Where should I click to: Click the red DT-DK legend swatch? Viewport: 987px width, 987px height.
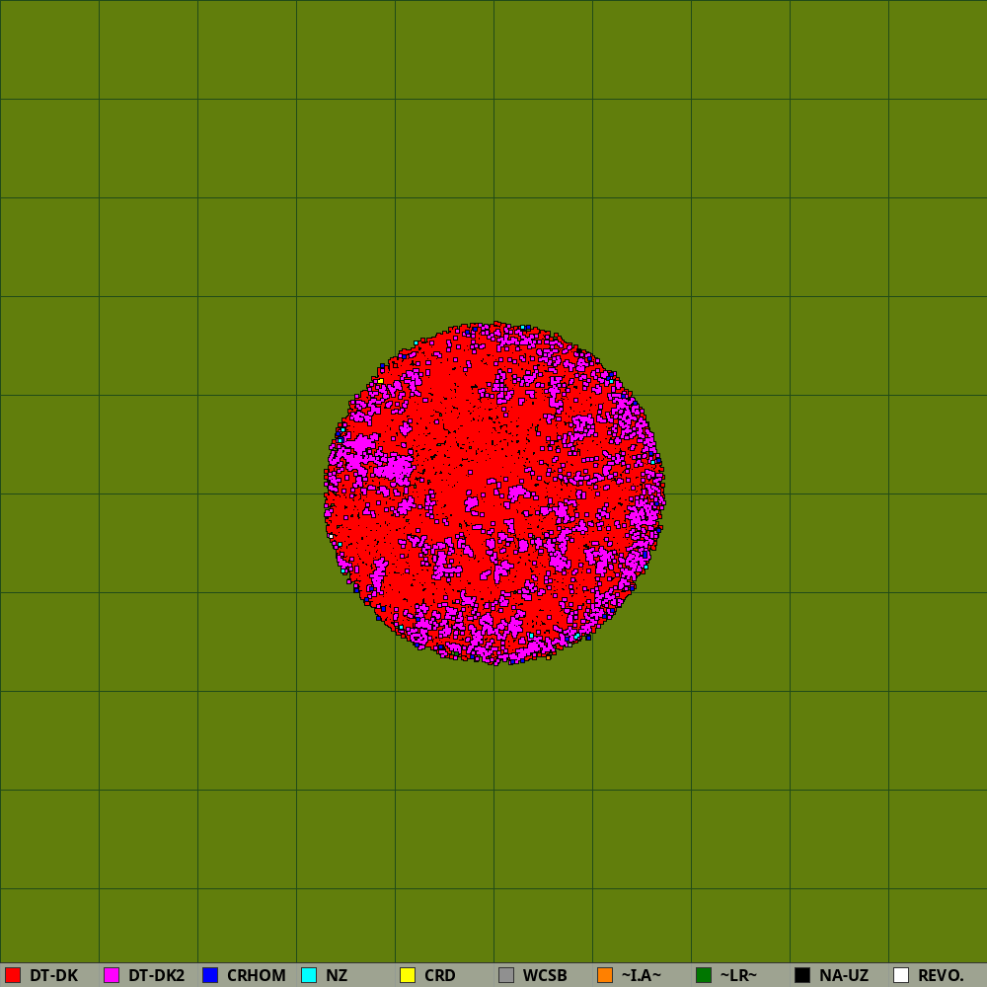pyautogui.click(x=13, y=975)
